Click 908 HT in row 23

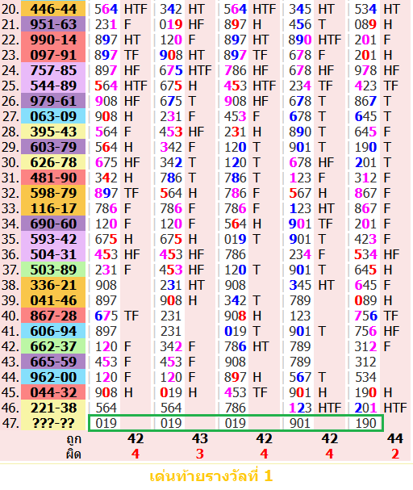pos(182,55)
